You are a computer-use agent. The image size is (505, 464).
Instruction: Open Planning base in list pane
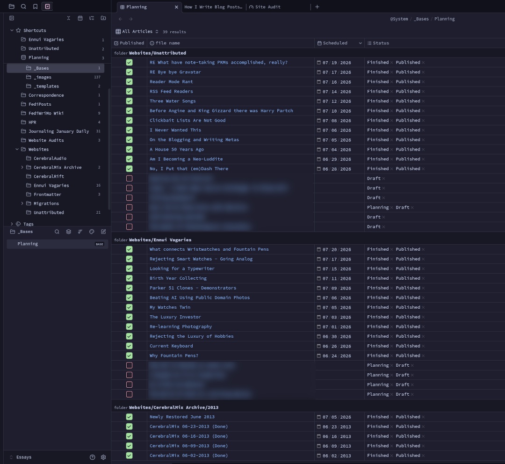[58, 244]
